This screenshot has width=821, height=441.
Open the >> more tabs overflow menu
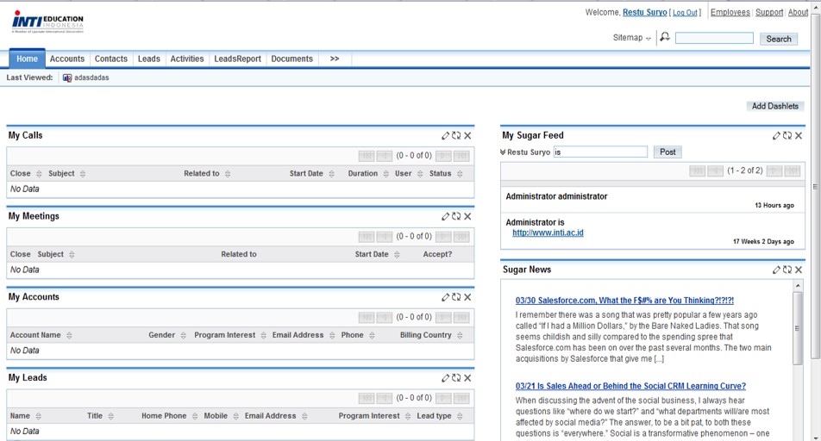(x=334, y=59)
